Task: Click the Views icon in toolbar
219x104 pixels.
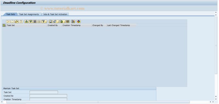Action: click(55, 21)
